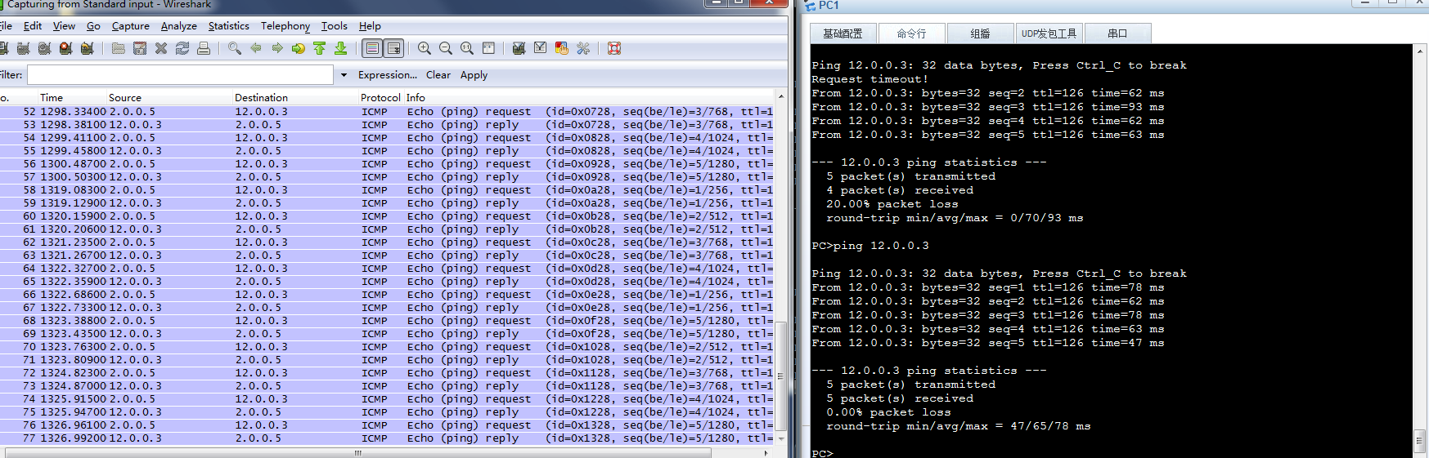The image size is (1429, 458).
Task: Click the Apply filter button
Action: click(x=474, y=75)
